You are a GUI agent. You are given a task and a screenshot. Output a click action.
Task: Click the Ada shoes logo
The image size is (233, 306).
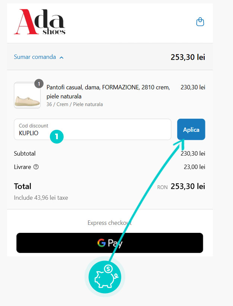tap(40, 22)
